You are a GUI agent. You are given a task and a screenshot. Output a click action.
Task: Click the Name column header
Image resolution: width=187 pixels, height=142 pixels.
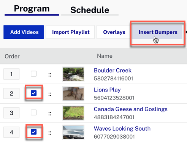(105, 56)
